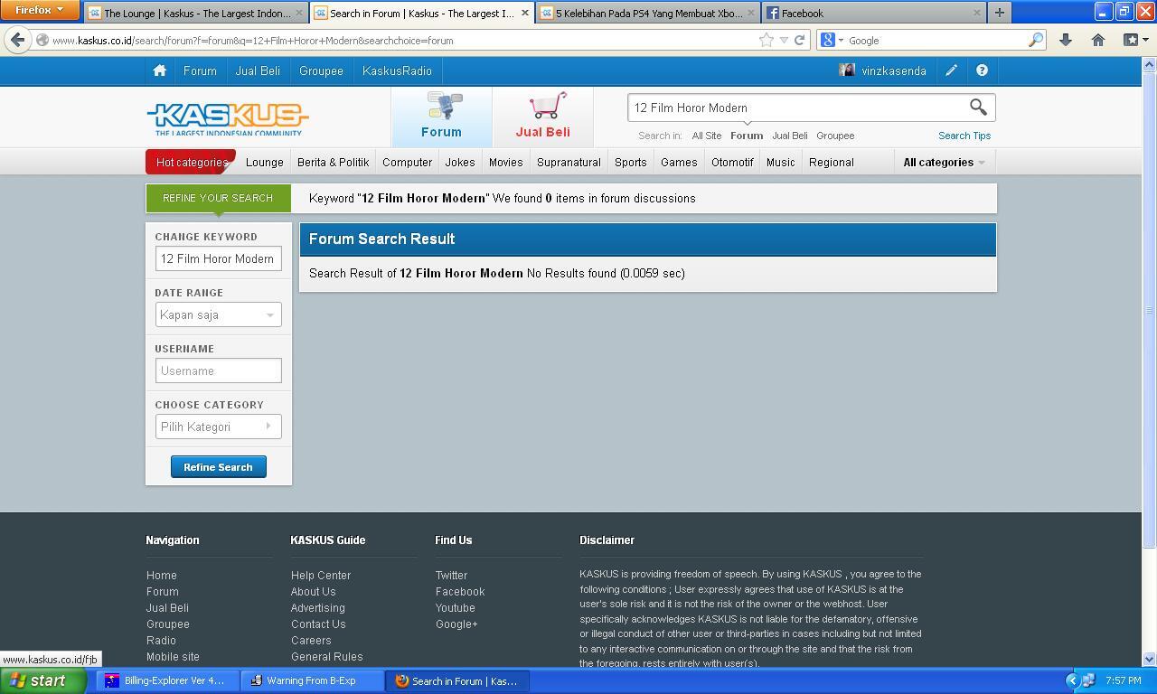Open the Firefox menu button
1157x694 pixels.
[x=40, y=10]
